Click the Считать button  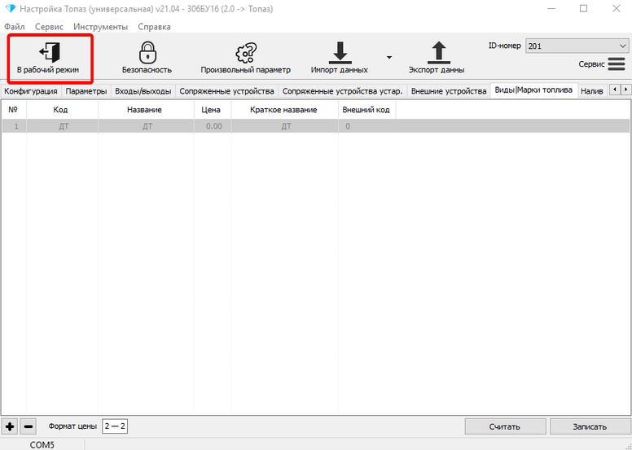click(x=505, y=426)
